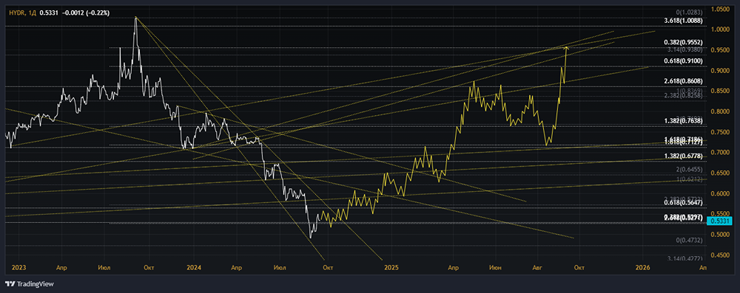Click the 2025 label on time axis

[x=391, y=267]
